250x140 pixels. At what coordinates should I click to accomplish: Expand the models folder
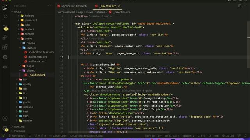pos(30,34)
